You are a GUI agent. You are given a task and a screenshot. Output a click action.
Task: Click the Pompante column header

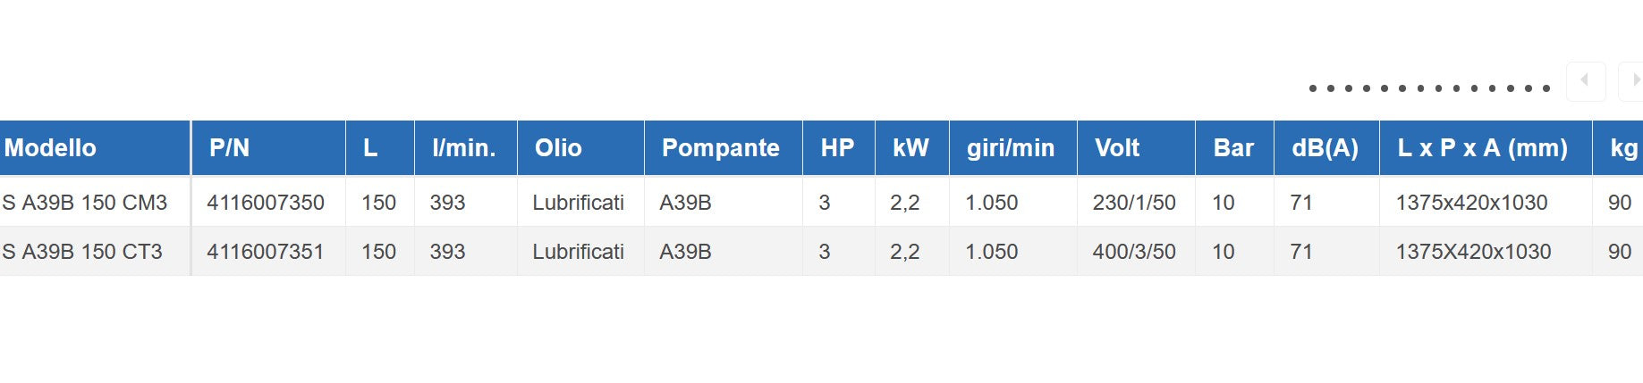click(720, 148)
